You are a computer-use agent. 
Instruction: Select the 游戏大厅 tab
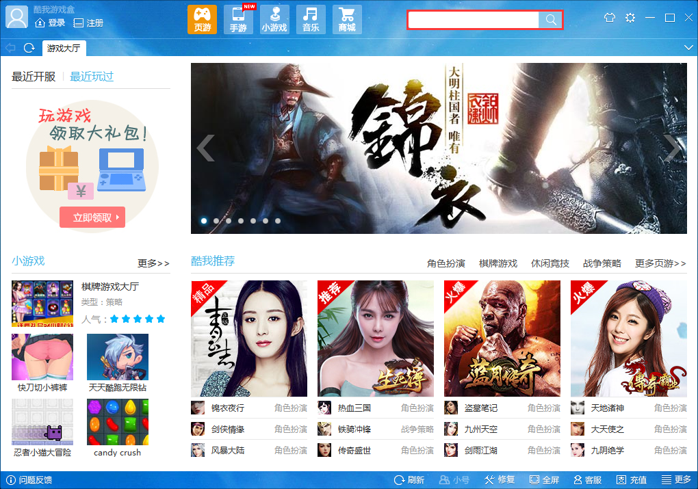[64, 48]
